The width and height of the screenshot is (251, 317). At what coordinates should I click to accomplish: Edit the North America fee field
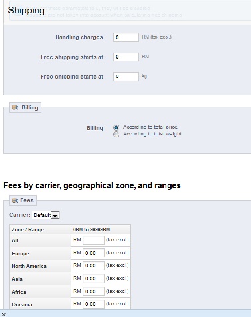(93, 266)
